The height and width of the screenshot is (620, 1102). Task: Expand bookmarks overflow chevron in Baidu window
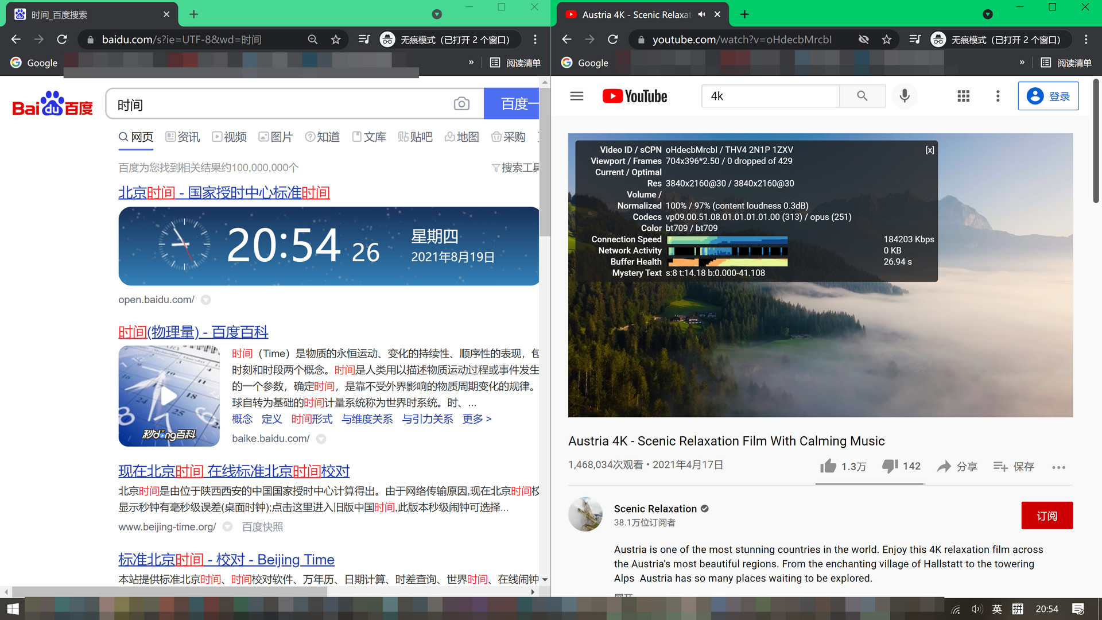471,63
